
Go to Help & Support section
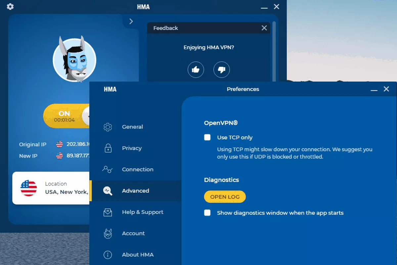tap(136, 212)
